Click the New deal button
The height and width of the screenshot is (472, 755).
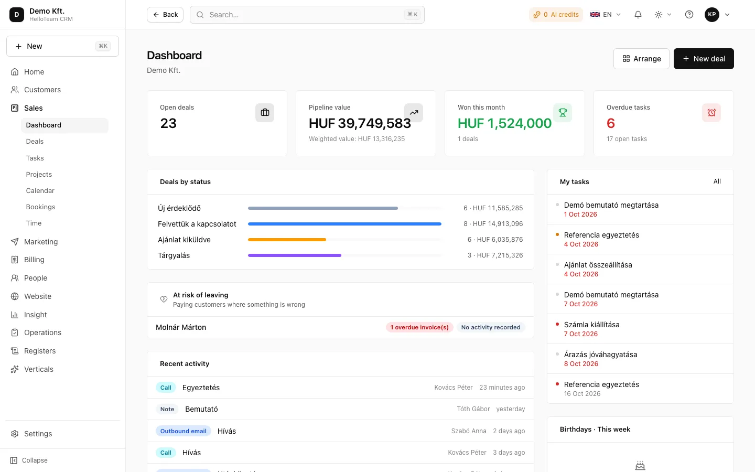point(704,59)
